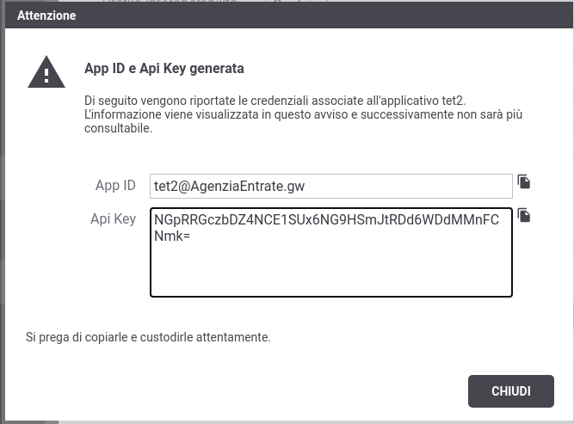Click the empty bottom area of Api Key box
Viewport: 574px width, 424px height.
pyautogui.click(x=331, y=271)
